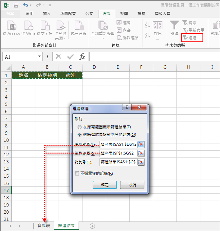
Task: Import data 從 Web
Action: [x=28, y=28]
